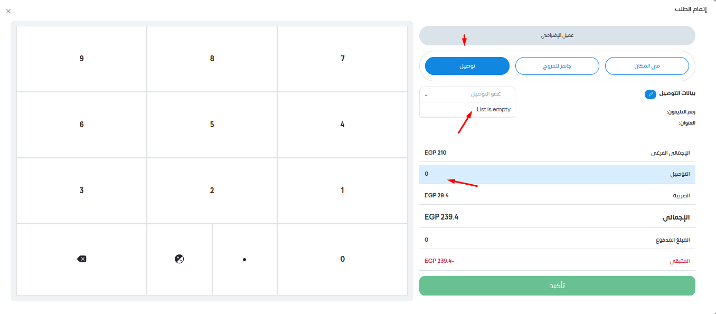Screen dimensions: 716x314
Task: Tap the number 0 keypad key
Action: [342, 259]
